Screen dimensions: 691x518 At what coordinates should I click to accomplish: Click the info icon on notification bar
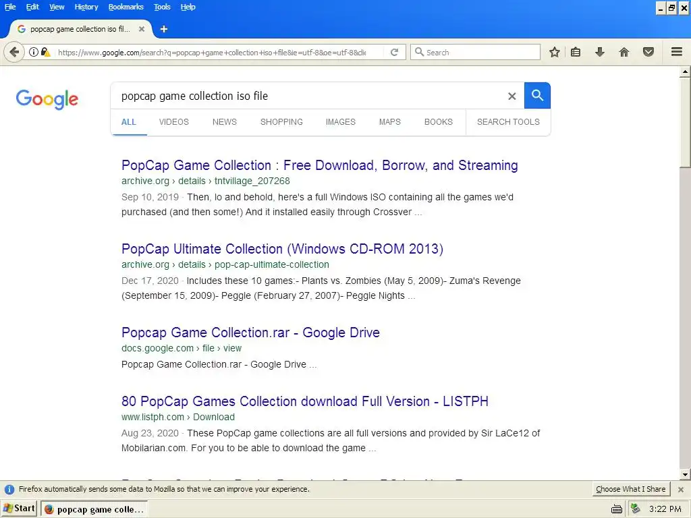tap(9, 490)
